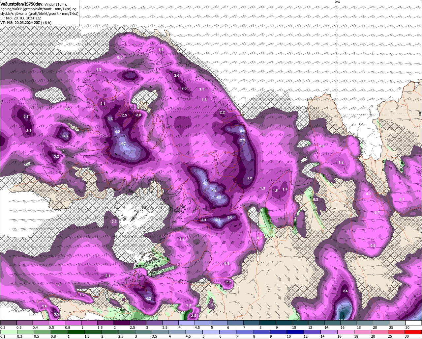Pick the dark green 1 mm rain swatch
The image size is (422, 339).
pyautogui.click(x=76, y=332)
